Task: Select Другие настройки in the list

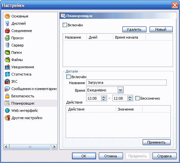Action: coord(27,118)
